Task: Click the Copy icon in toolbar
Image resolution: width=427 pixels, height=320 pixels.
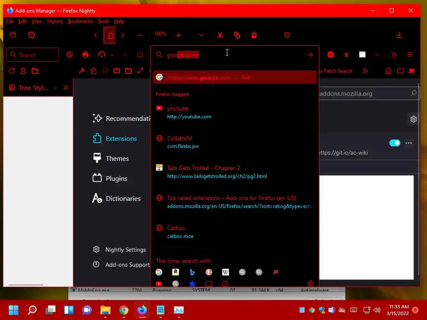Action: pos(237,35)
